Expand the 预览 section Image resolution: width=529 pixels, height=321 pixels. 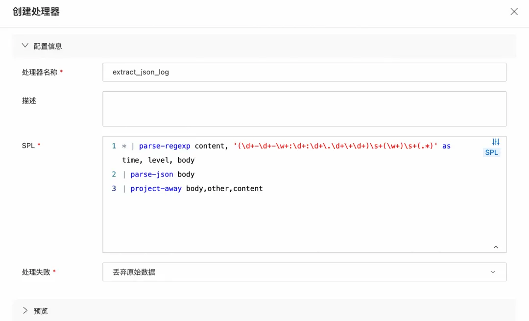pos(25,311)
